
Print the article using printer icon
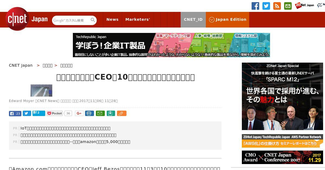click(89, 113)
